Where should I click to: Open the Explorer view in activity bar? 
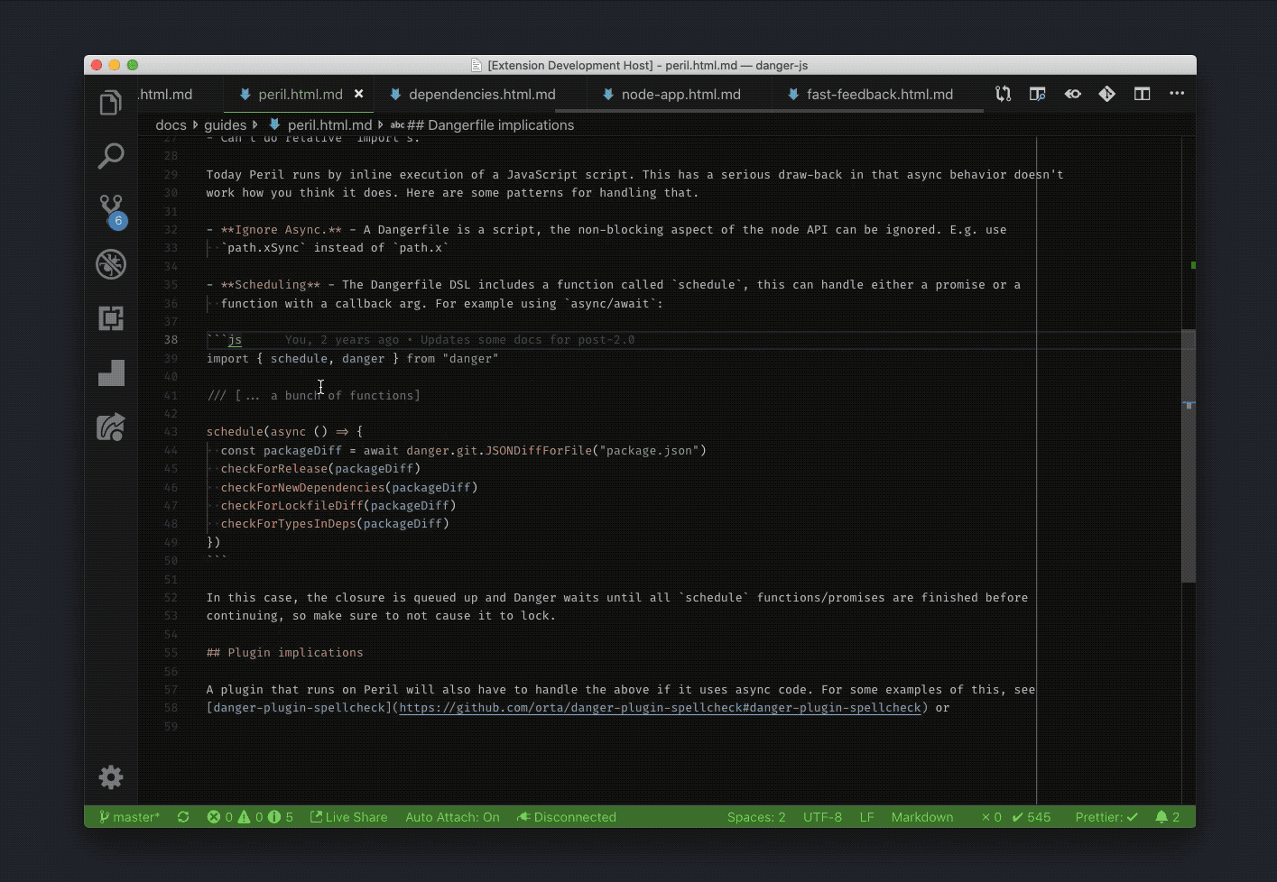tap(110, 102)
